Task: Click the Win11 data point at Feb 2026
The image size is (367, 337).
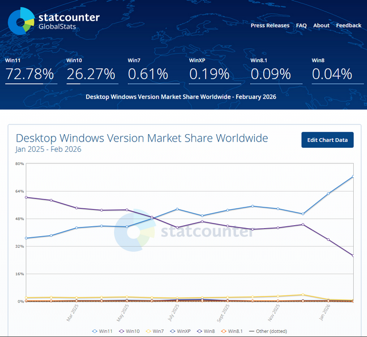Action: click(x=353, y=177)
